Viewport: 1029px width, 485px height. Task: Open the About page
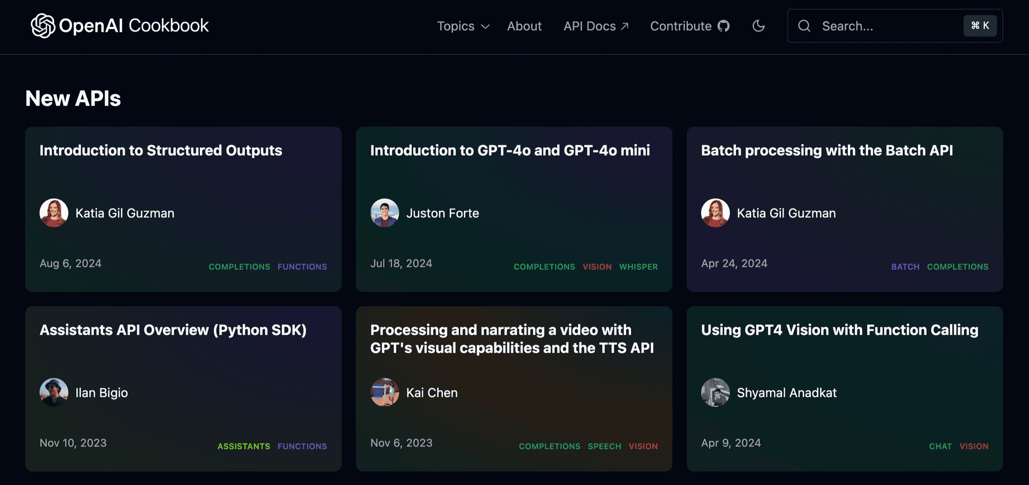[x=524, y=26]
